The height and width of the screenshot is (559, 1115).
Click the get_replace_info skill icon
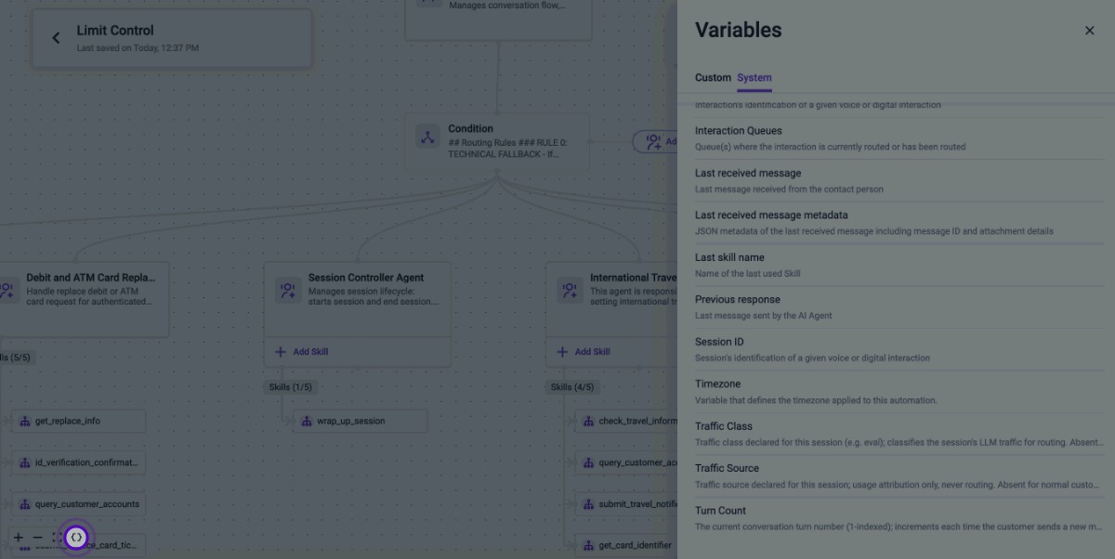(25, 422)
